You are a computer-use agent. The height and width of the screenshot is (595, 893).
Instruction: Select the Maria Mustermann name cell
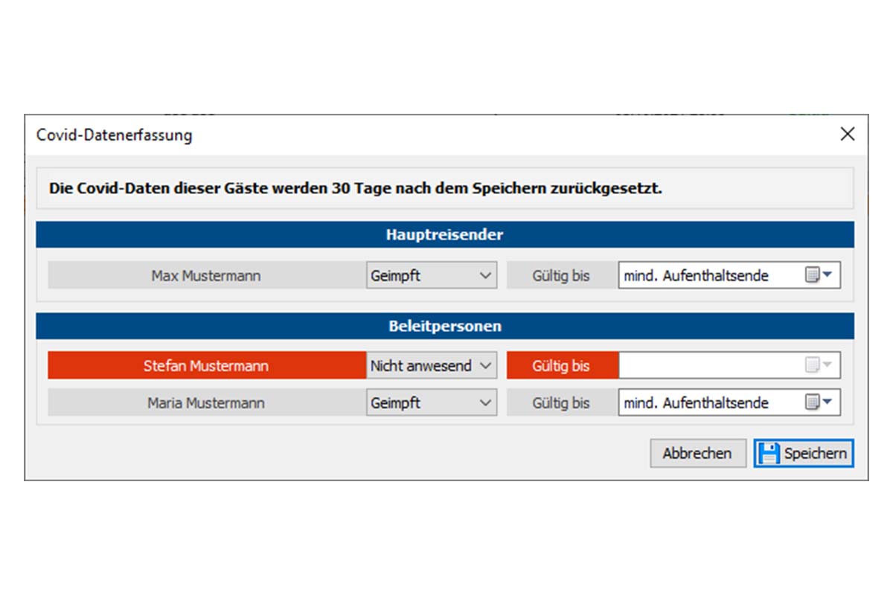coord(206,403)
